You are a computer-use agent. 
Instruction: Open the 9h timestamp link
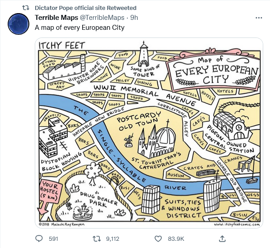134,18
